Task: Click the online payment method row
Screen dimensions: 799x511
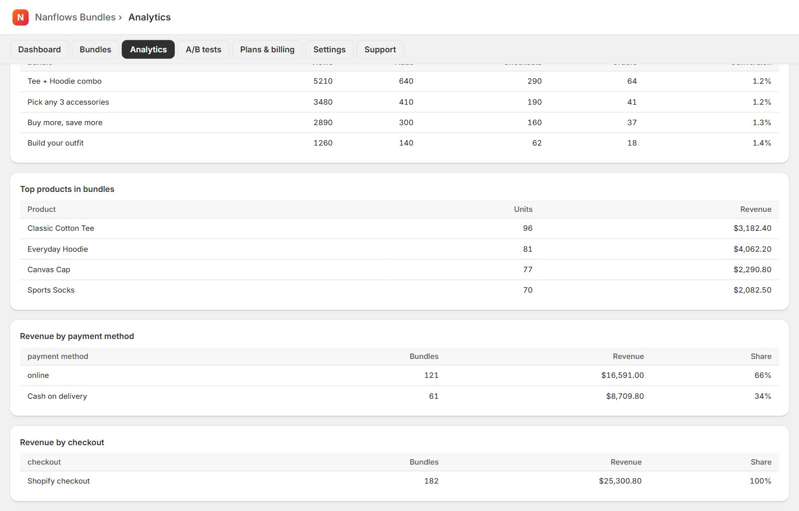Action: (399, 375)
